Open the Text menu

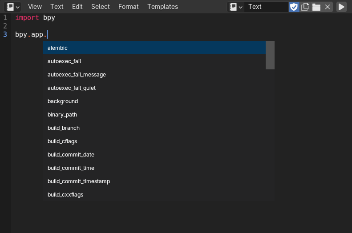click(57, 7)
